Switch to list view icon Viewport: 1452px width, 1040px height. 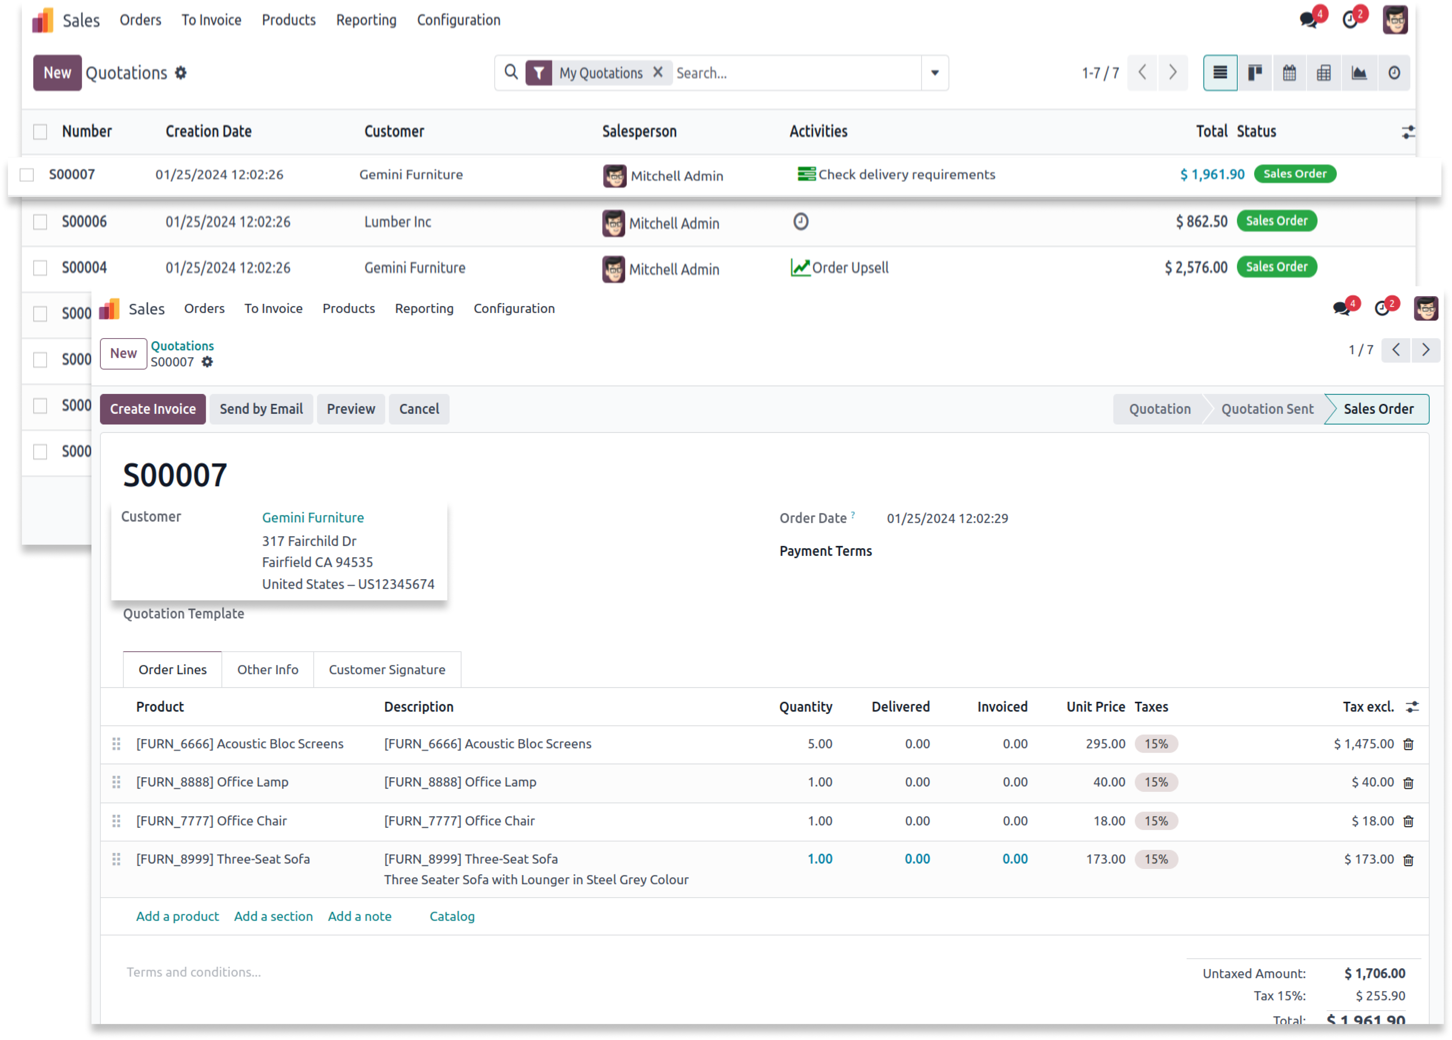coord(1220,73)
